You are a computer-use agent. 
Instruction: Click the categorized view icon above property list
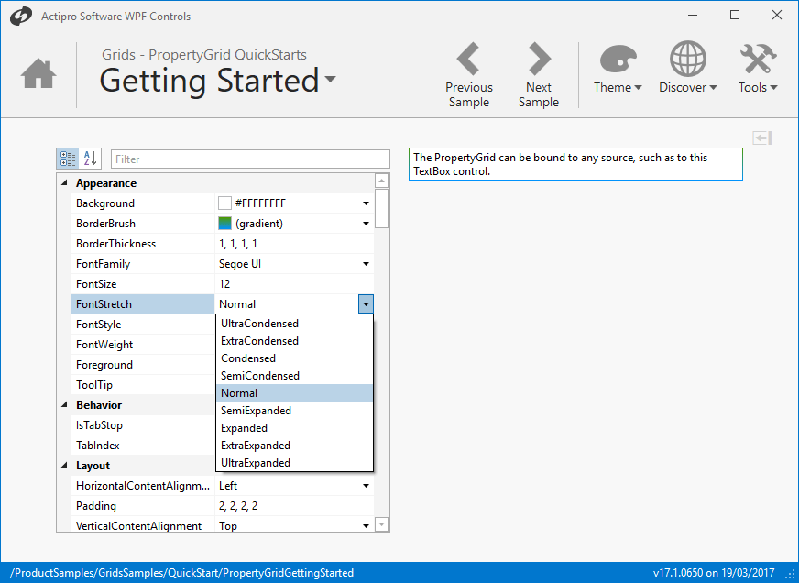coord(67,158)
